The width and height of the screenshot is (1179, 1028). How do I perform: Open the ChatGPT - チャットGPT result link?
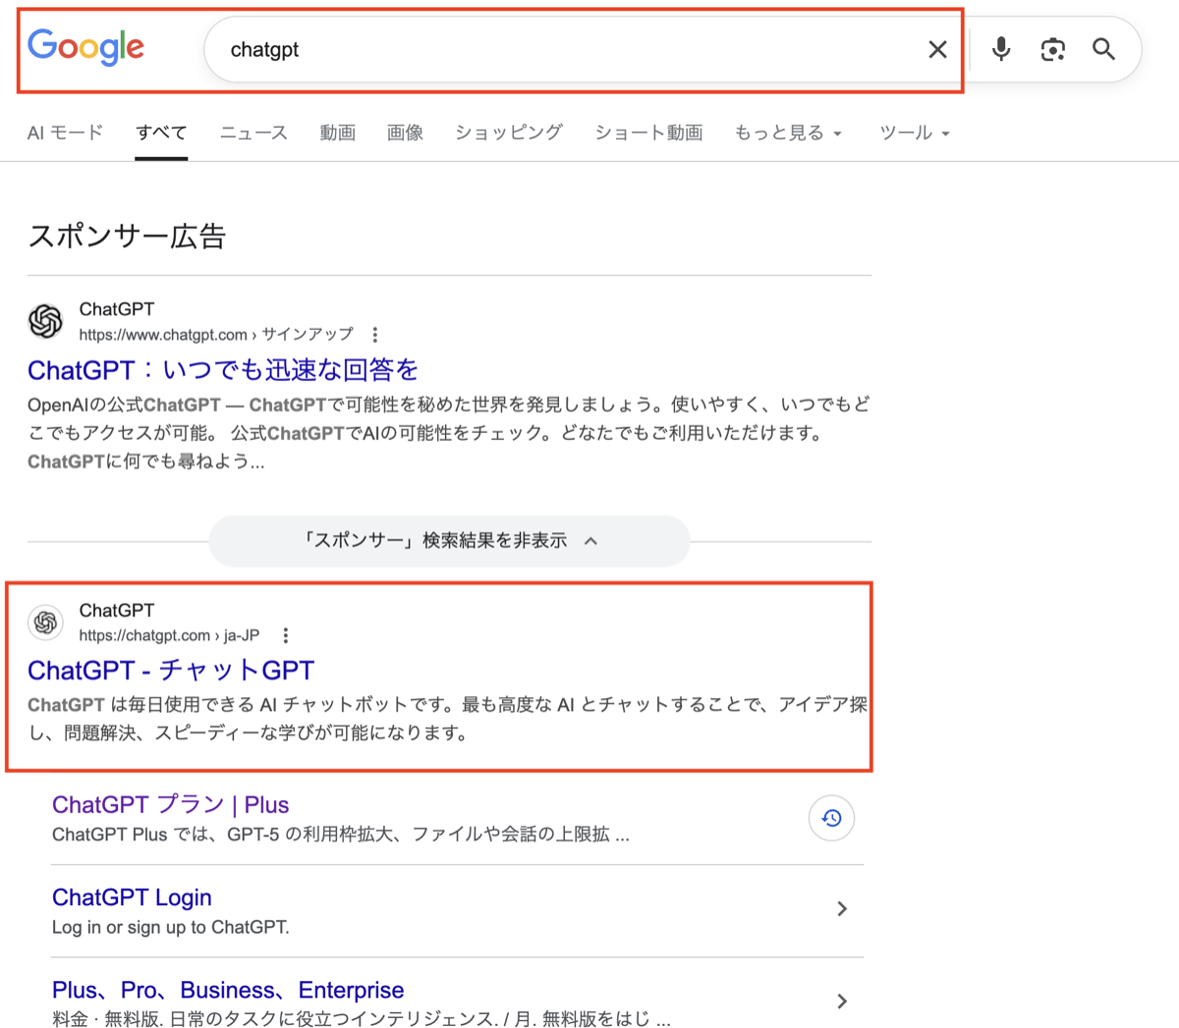[170, 670]
